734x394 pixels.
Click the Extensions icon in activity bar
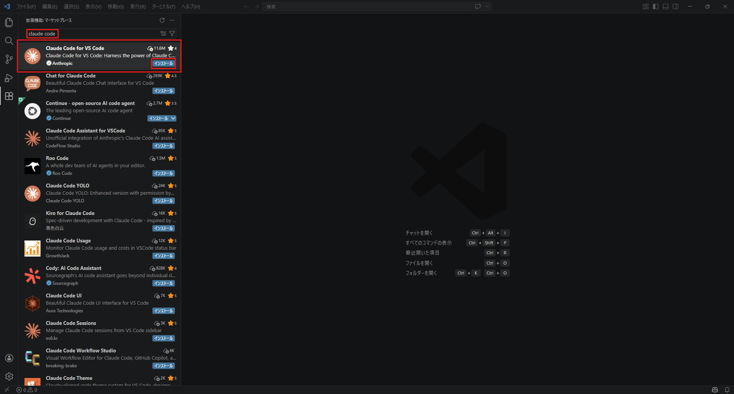point(9,96)
